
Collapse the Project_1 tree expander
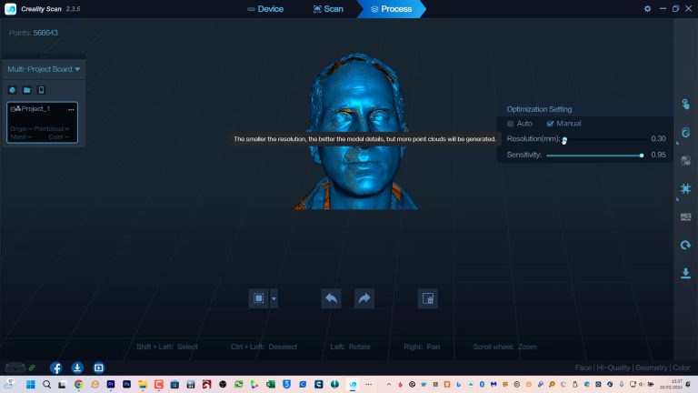click(x=12, y=109)
